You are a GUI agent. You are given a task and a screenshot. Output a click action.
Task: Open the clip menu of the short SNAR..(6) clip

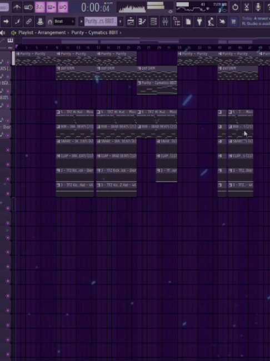pos(158,141)
